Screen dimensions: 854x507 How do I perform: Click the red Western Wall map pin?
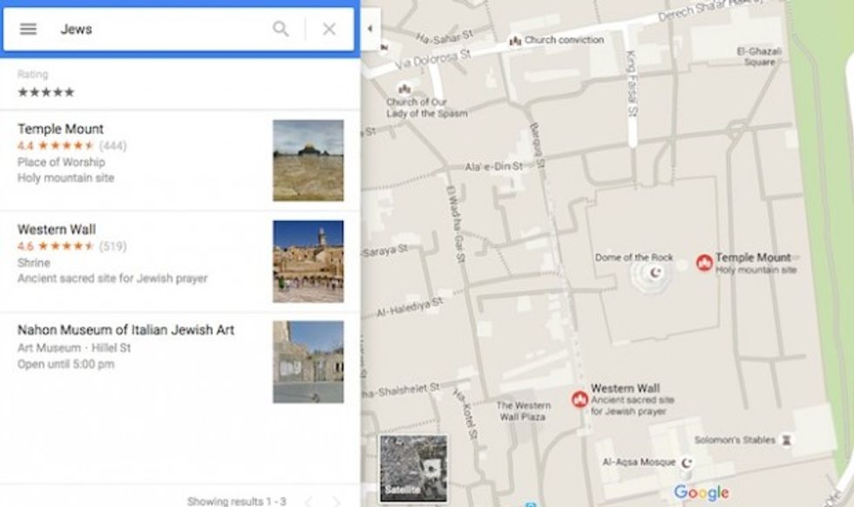[x=579, y=399]
